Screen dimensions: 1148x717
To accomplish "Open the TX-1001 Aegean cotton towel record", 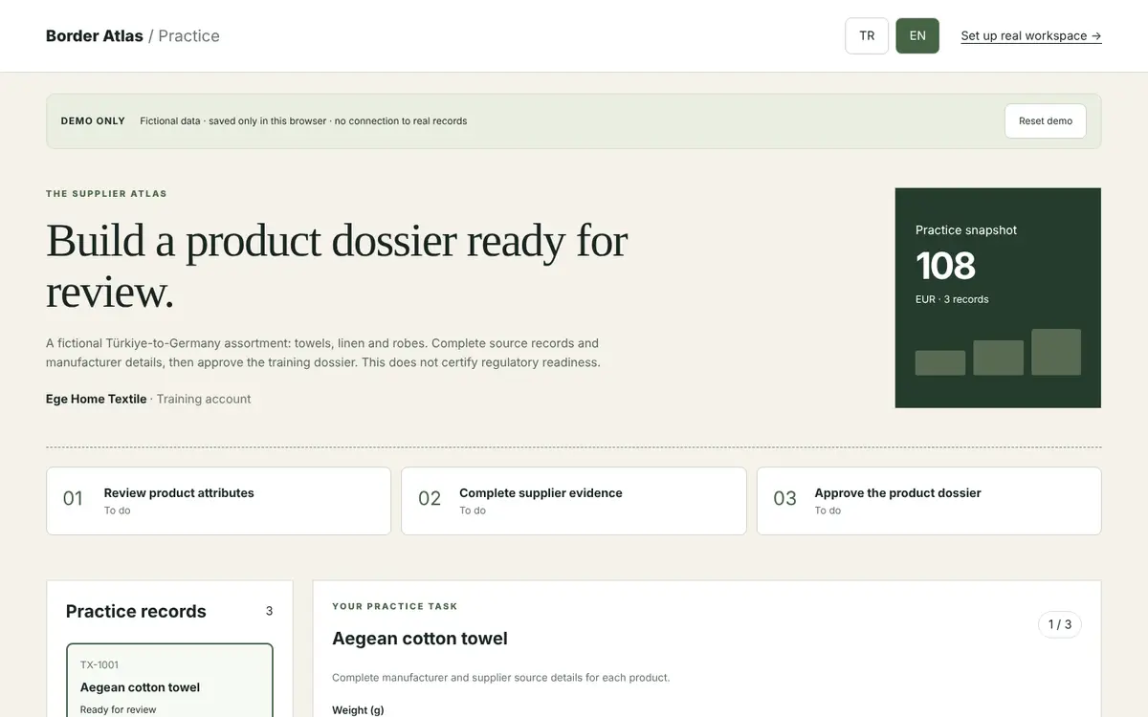I will click(169, 681).
